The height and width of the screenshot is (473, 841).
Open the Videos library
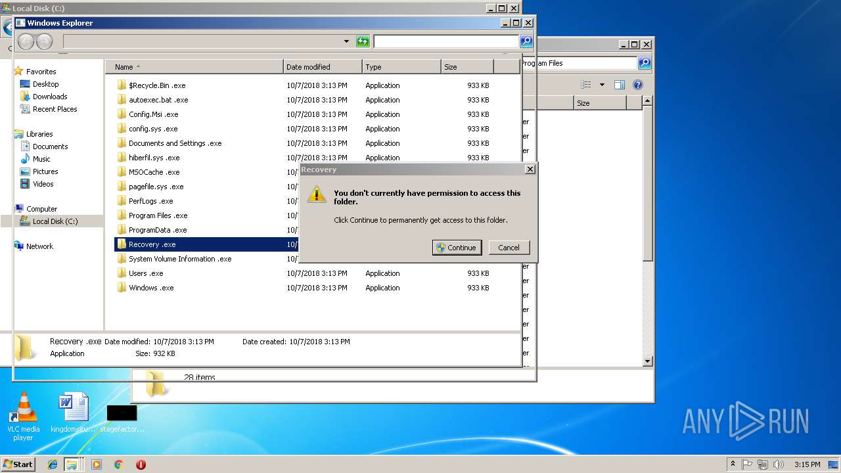point(43,184)
